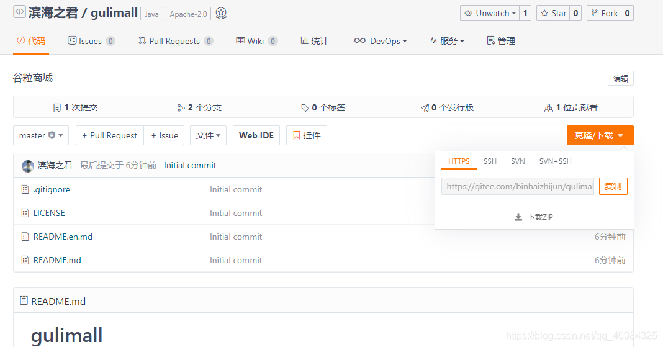The width and height of the screenshot is (663, 347).
Task: Switch to the Issues tab
Action: pos(91,41)
